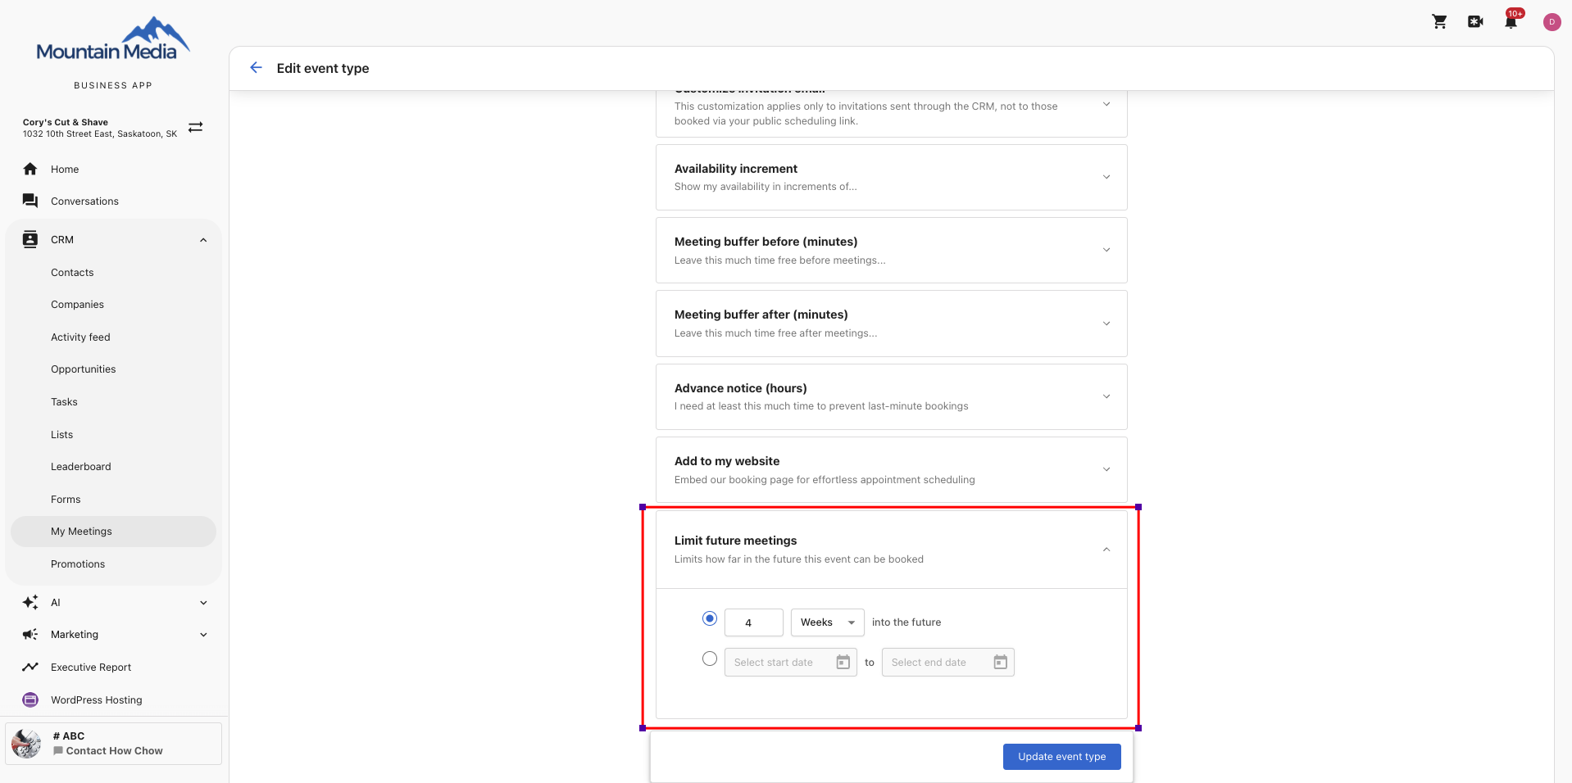This screenshot has height=783, width=1572.
Task: Open calendar picker for end date
Action: coord(1000,662)
